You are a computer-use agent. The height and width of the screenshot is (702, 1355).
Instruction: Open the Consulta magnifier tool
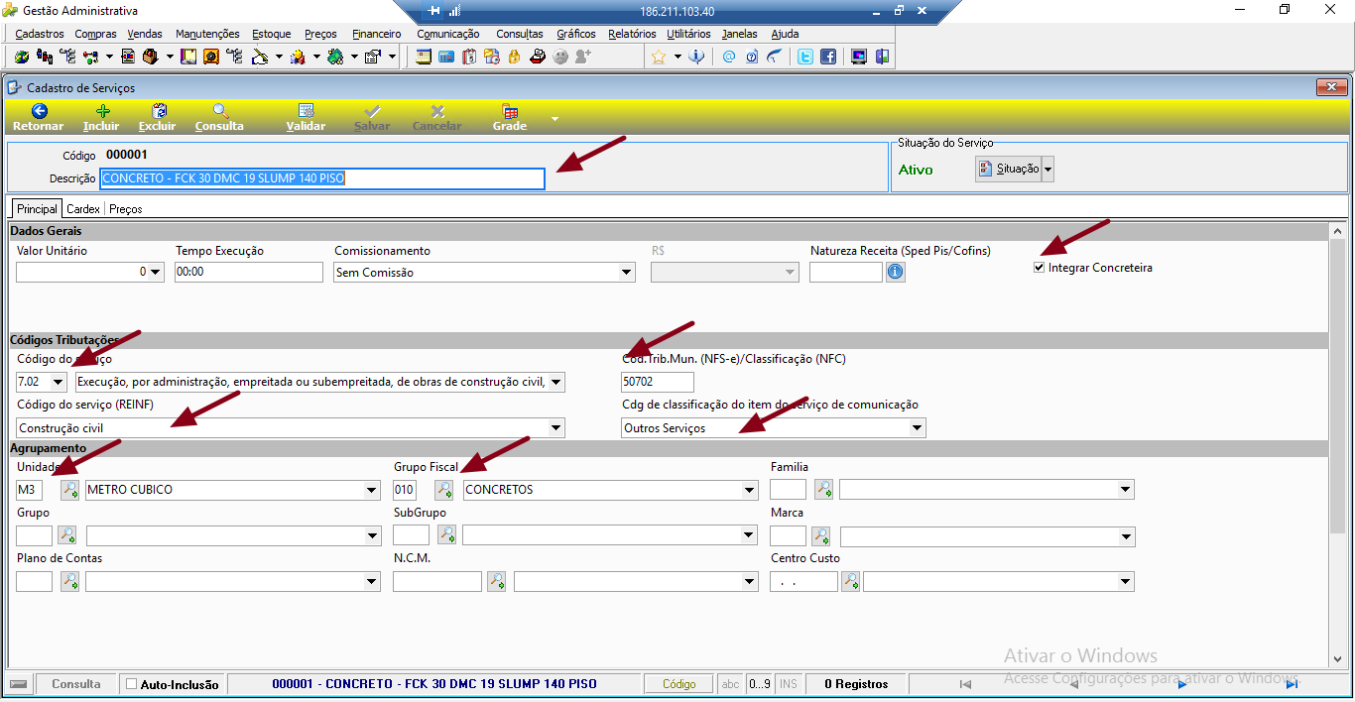point(220,111)
